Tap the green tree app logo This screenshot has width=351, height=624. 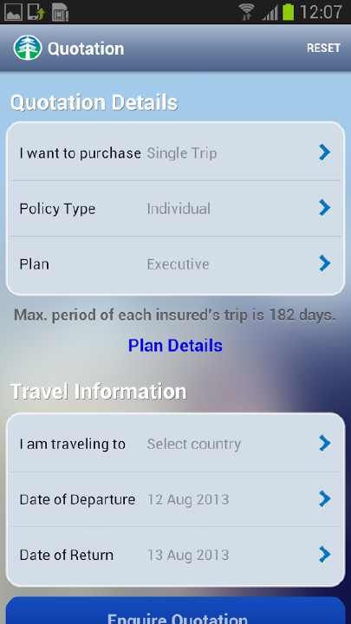click(x=28, y=49)
